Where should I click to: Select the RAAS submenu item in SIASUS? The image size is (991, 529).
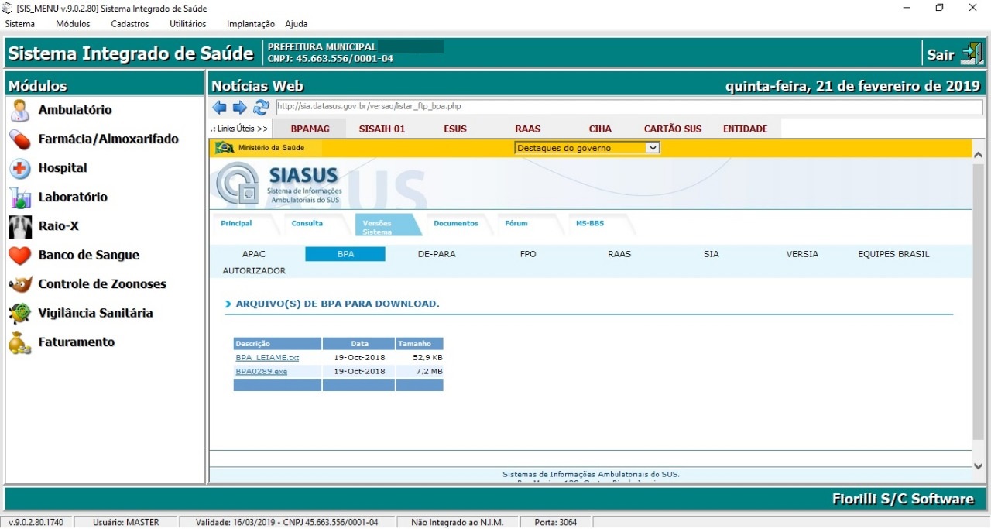[x=619, y=254]
